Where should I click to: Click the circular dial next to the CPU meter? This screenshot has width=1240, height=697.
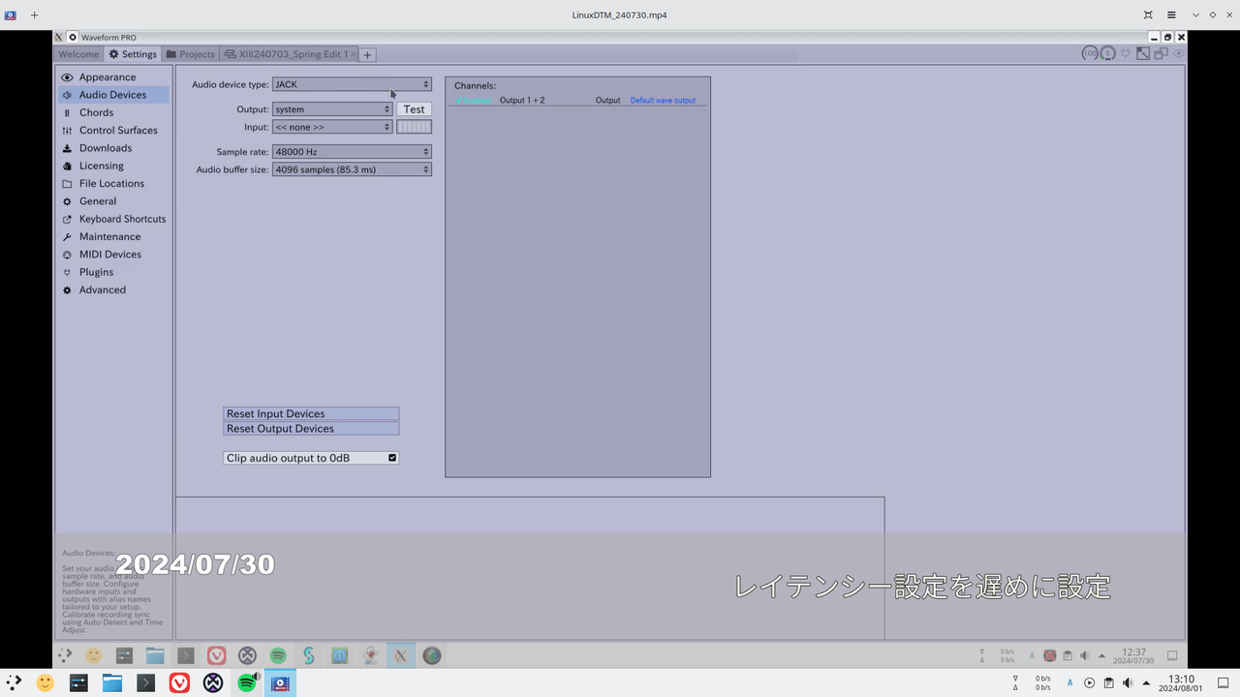[1107, 54]
